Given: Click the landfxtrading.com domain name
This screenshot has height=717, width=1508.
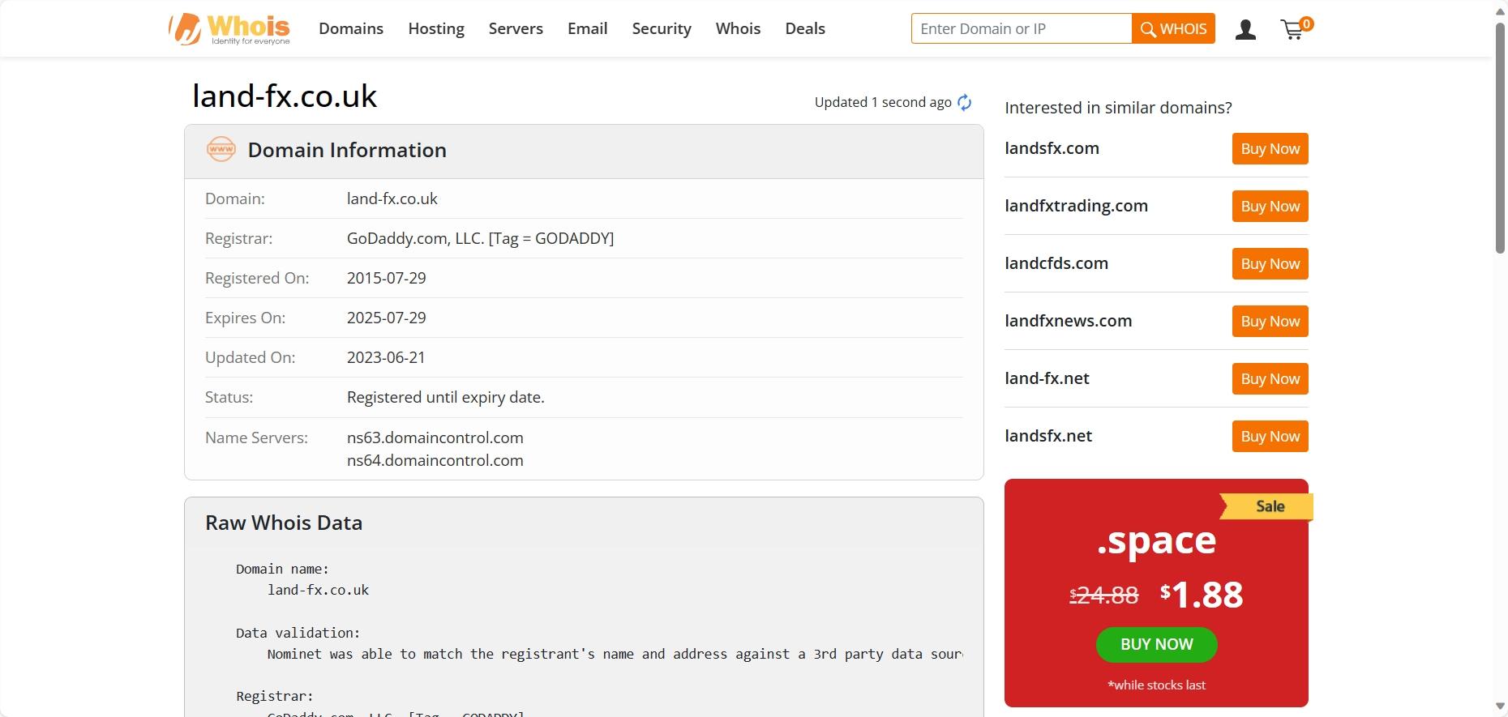Looking at the screenshot, I should [1076, 206].
